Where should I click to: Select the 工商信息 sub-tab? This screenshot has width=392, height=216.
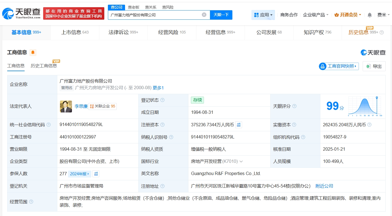[16, 66]
